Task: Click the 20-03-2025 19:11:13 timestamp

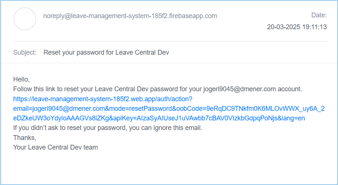Action: point(297,27)
